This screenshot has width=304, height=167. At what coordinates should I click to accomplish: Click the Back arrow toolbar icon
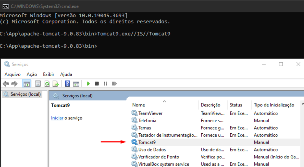pos(6,84)
